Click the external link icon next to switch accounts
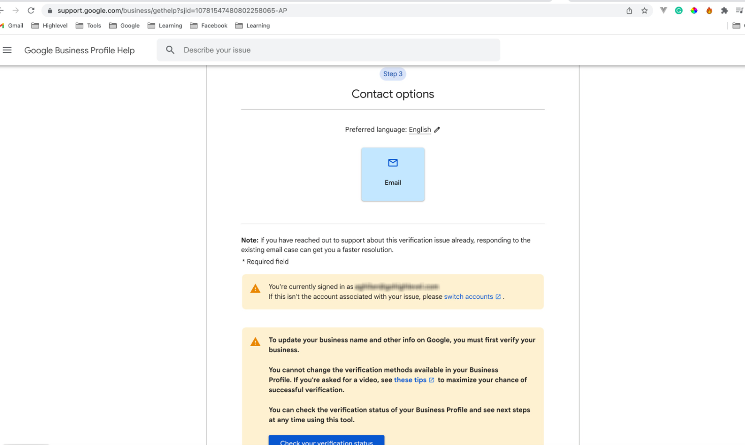 point(498,297)
